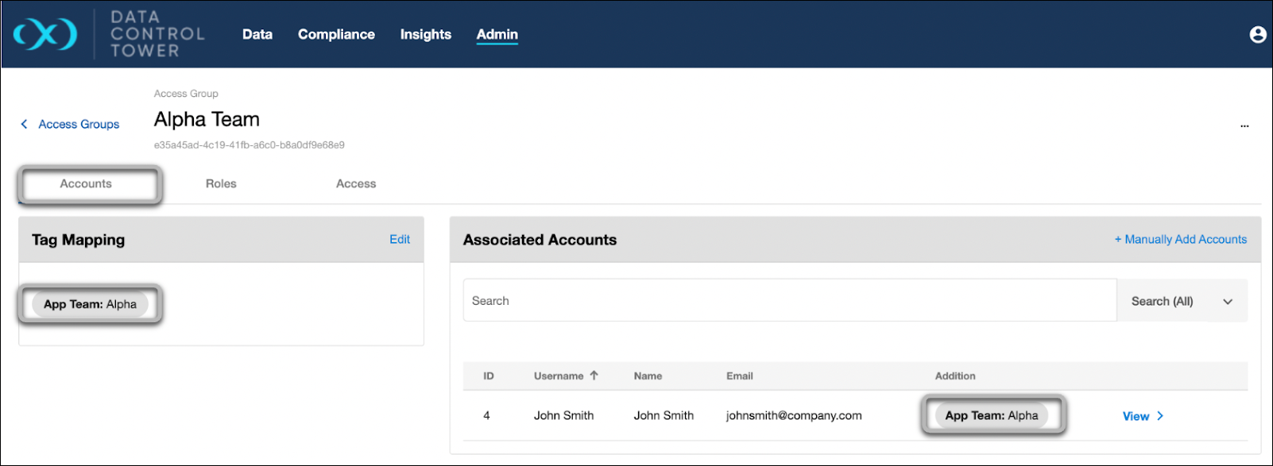This screenshot has width=1273, height=466.
Task: Open the Access tab
Action: pos(355,183)
